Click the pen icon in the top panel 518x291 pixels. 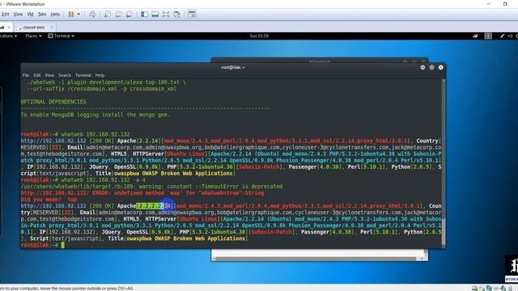pyautogui.click(x=502, y=36)
